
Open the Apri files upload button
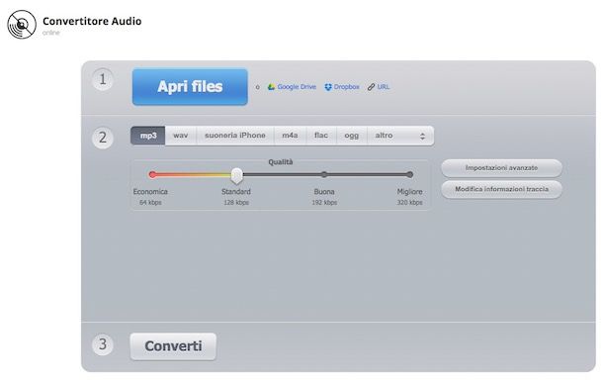190,87
